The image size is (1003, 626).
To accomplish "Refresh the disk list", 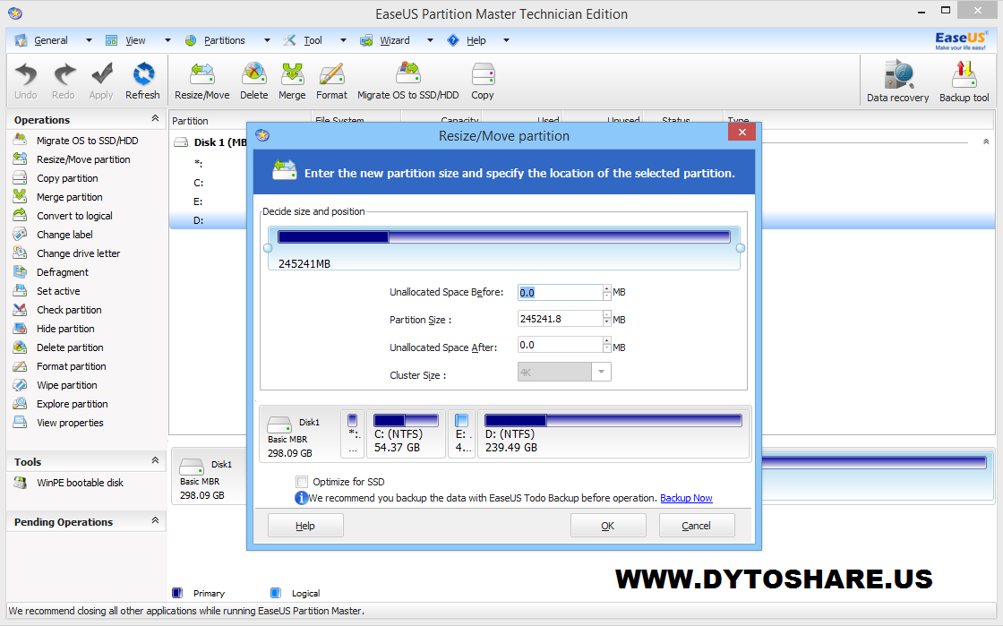I will 142,81.
